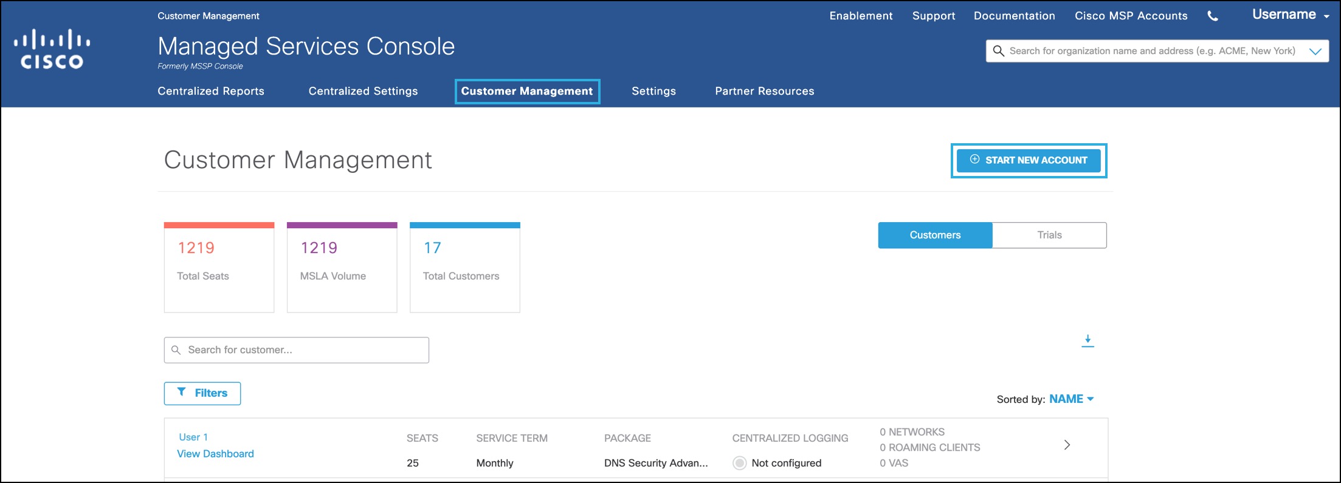Open the Support link
Viewport: 1341px width, 483px height.
(934, 16)
